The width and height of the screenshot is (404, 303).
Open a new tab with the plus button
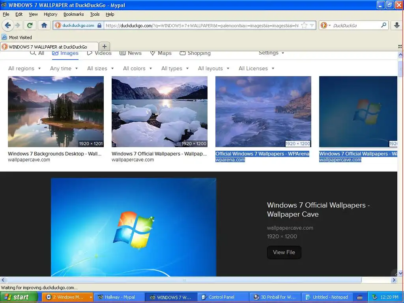104,47
